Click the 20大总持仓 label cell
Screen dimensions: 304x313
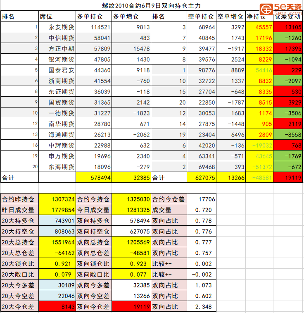coord(19,242)
